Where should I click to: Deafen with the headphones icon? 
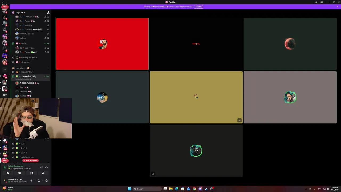(x=39, y=181)
